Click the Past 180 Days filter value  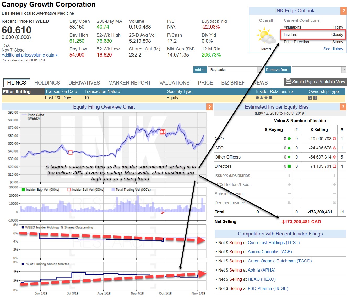(58, 98)
